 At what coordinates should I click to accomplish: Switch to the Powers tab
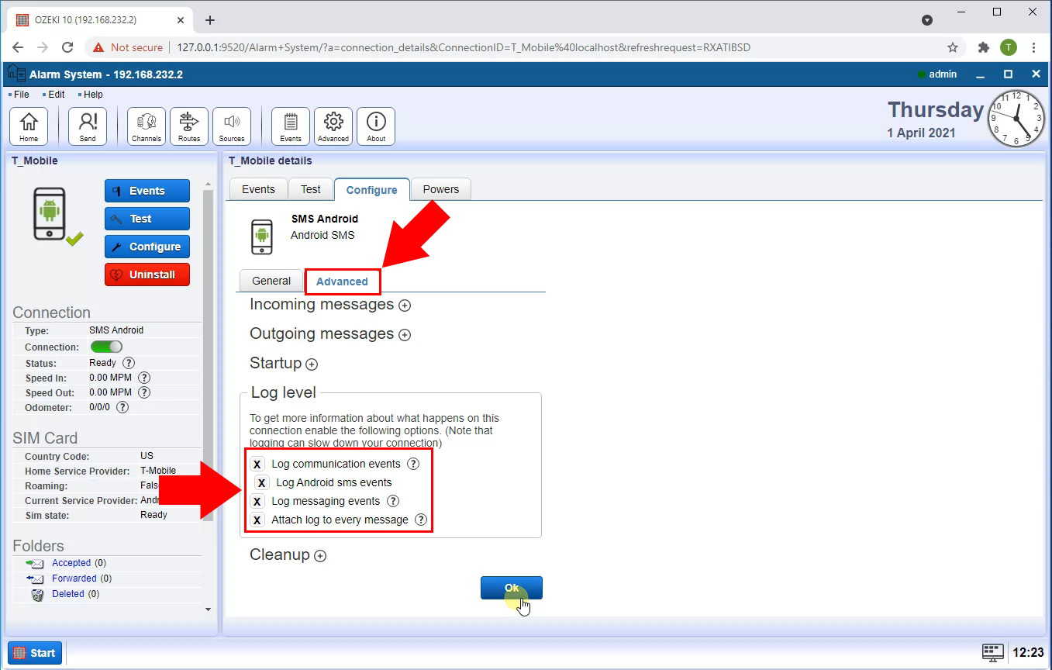click(441, 189)
